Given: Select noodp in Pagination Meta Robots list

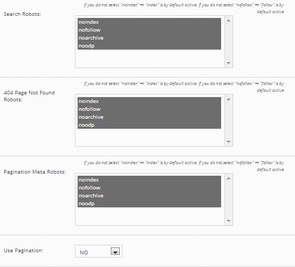Looking at the screenshot, I should click(x=149, y=204).
